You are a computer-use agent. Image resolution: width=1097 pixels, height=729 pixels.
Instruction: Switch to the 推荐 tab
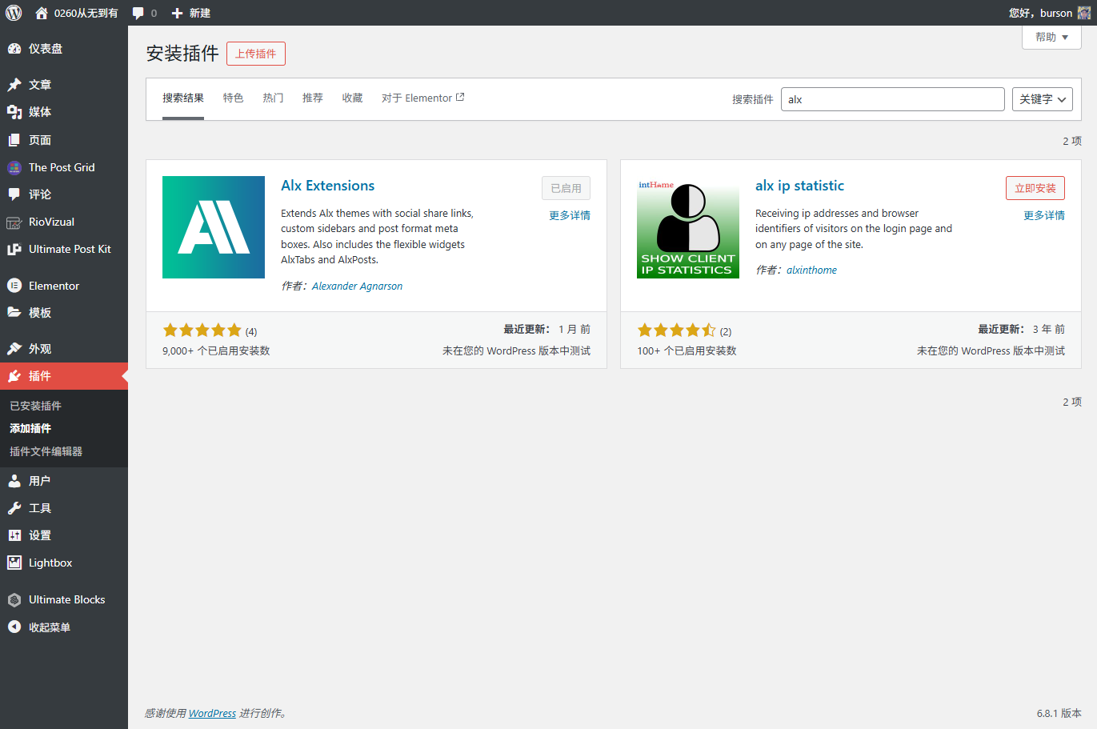tap(312, 98)
